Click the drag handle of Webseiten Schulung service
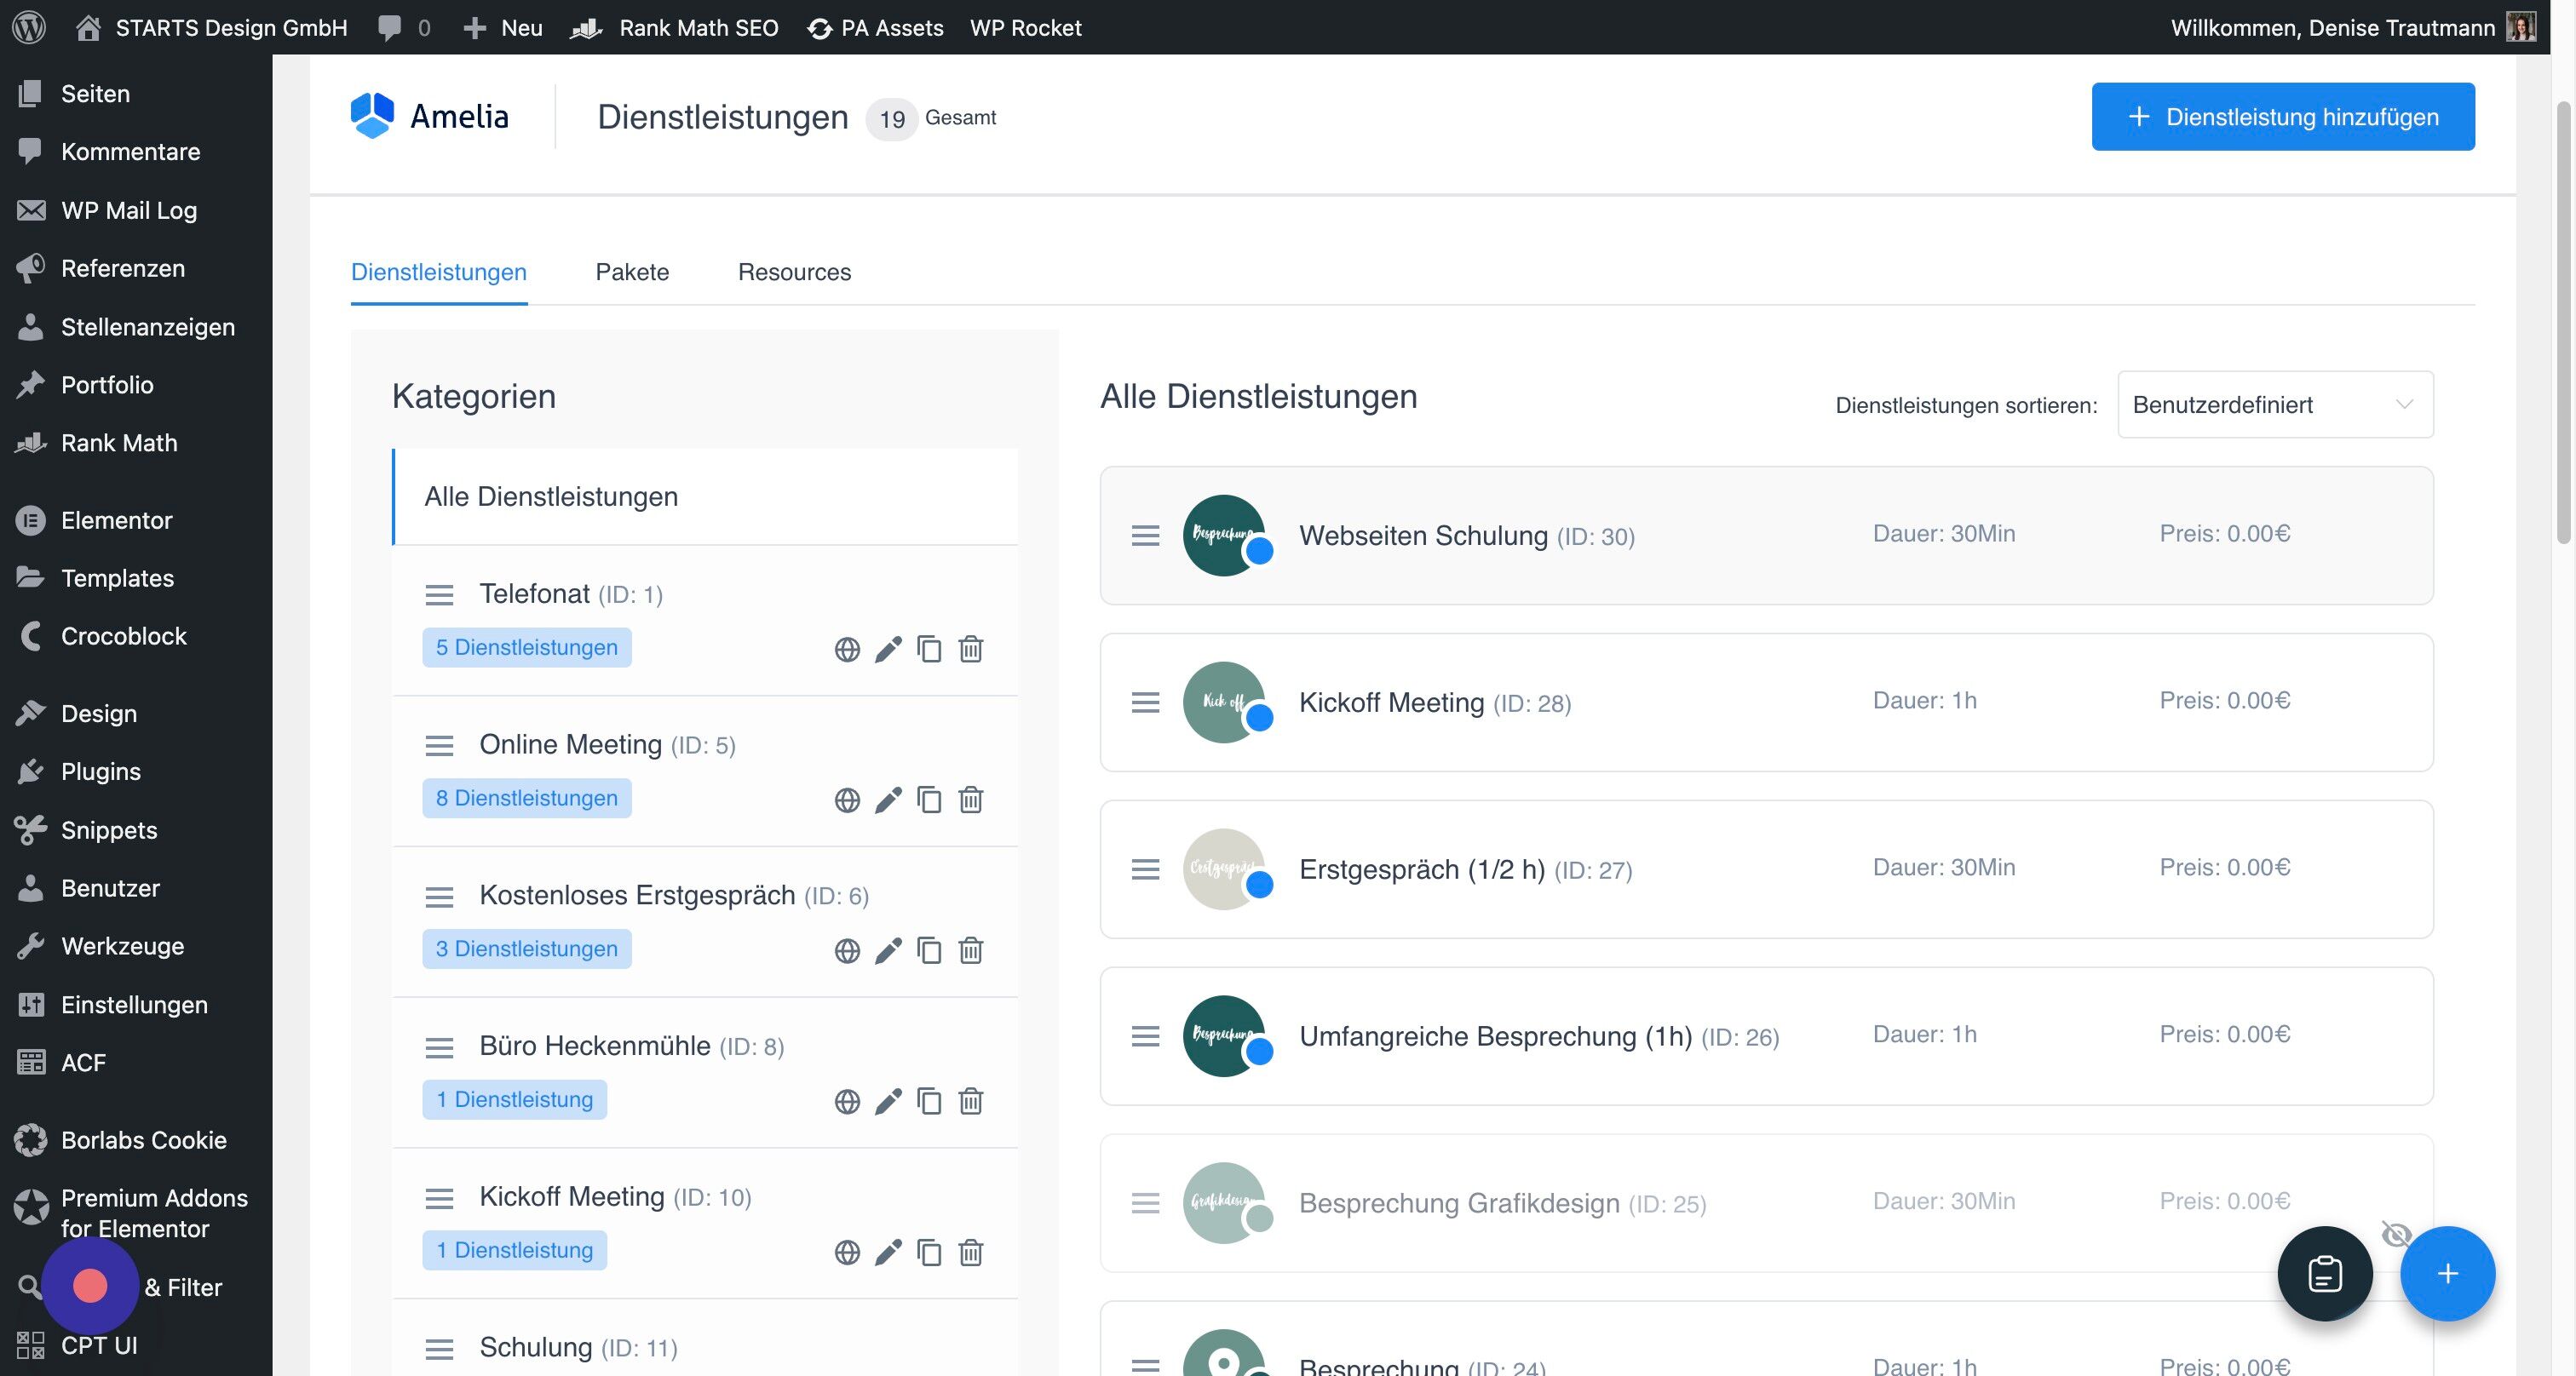The width and height of the screenshot is (2576, 1376). (1145, 536)
